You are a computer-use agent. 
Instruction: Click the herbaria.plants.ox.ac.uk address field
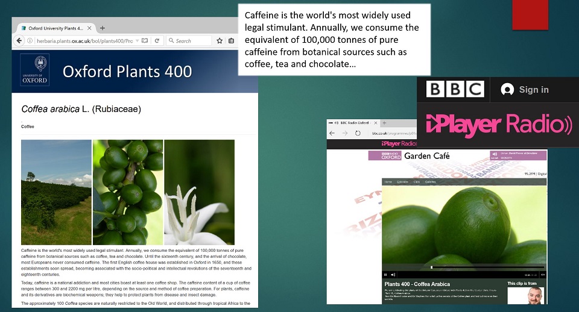click(x=84, y=40)
